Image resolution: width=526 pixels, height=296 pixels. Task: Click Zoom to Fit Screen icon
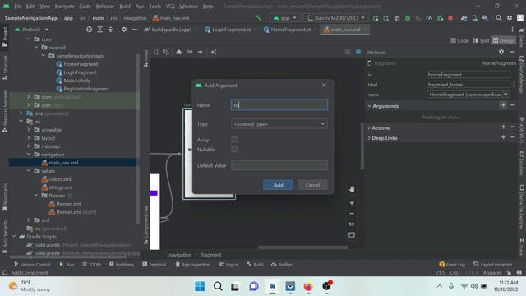pyautogui.click(x=352, y=235)
